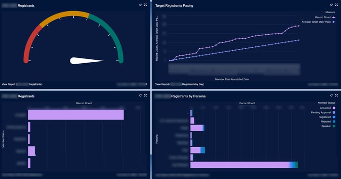Click the Record Count legend entry in Pacing chart
Screen dimensions: 341x179
point(325,17)
